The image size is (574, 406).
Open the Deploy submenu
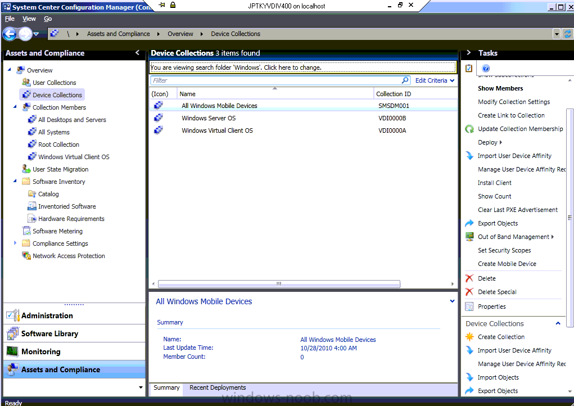point(490,142)
